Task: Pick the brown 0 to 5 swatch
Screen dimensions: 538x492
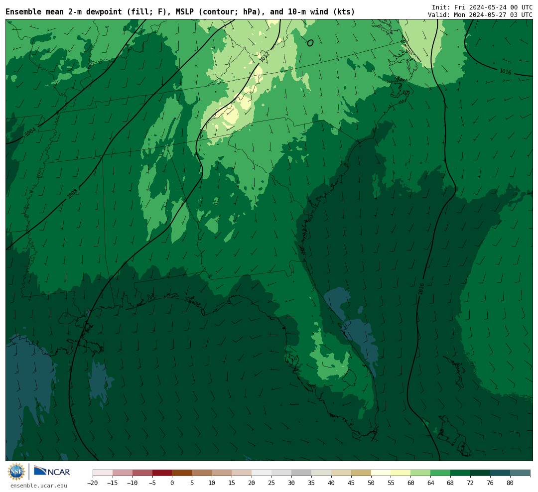Action: click(182, 473)
